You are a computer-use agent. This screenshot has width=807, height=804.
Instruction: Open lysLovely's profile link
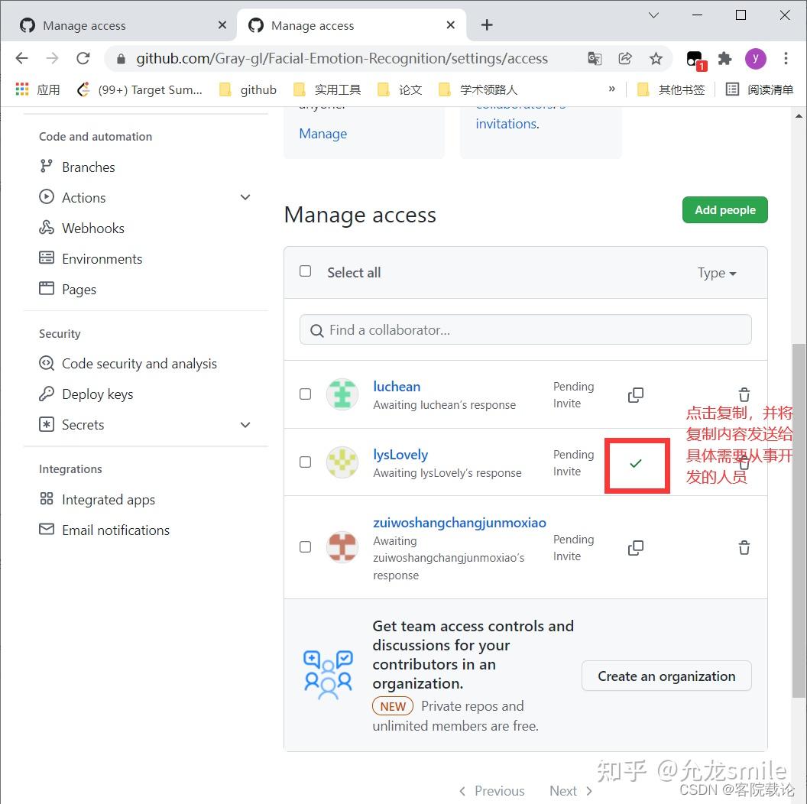(x=400, y=454)
